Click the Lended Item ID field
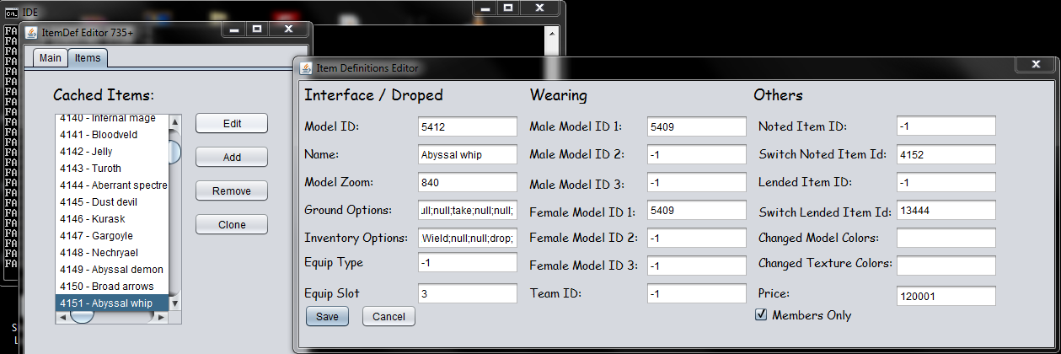The width and height of the screenshot is (1061, 354). (946, 182)
